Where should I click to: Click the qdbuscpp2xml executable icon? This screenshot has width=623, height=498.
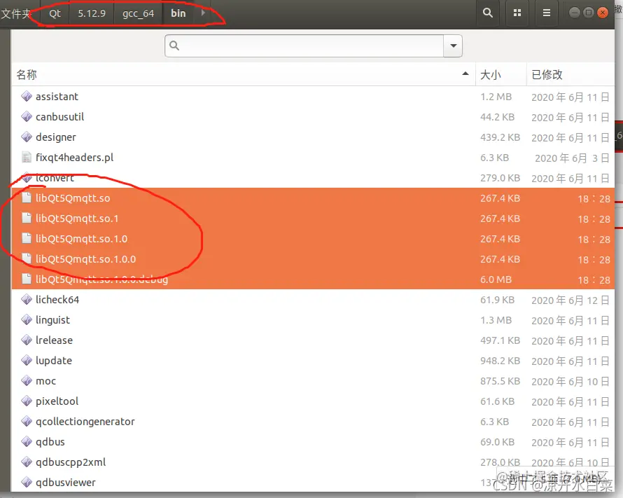[27, 462]
